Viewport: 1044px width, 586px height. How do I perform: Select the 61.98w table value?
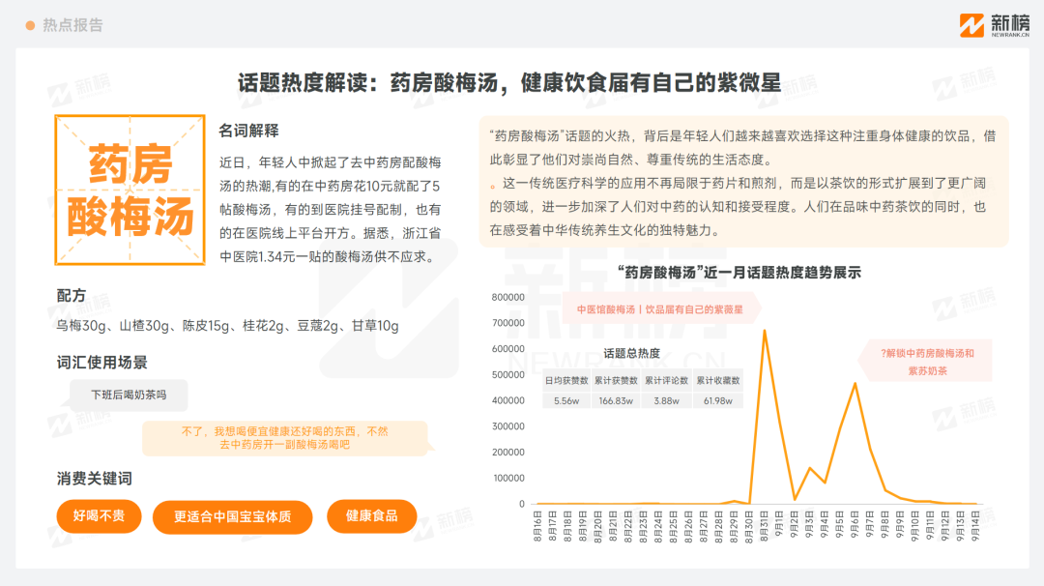717,401
